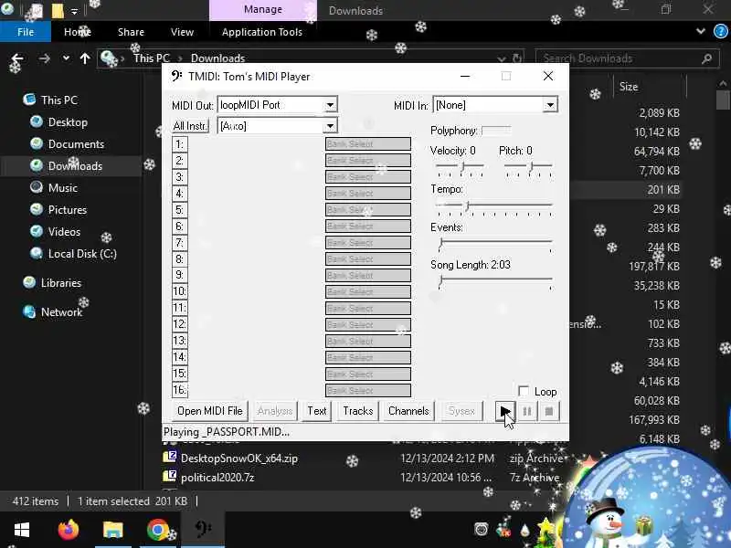
Task: Open the View ribbon tab
Action: pyautogui.click(x=182, y=32)
